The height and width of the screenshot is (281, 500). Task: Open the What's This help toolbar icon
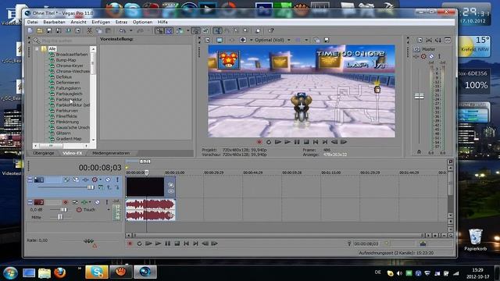[x=271, y=30]
